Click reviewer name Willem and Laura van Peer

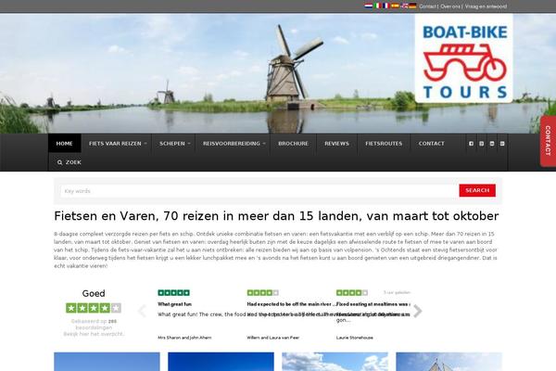coord(273,338)
